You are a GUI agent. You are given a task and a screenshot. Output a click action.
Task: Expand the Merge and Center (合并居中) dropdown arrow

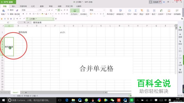pos(78,14)
